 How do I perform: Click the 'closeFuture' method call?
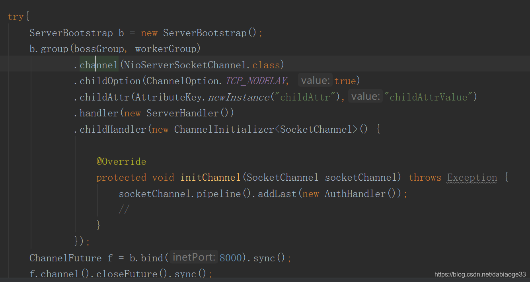[127, 274]
